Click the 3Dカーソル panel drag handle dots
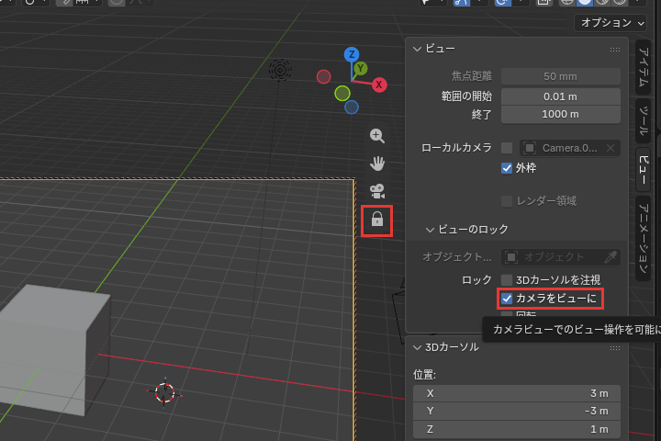The height and width of the screenshot is (441, 661). [x=614, y=347]
